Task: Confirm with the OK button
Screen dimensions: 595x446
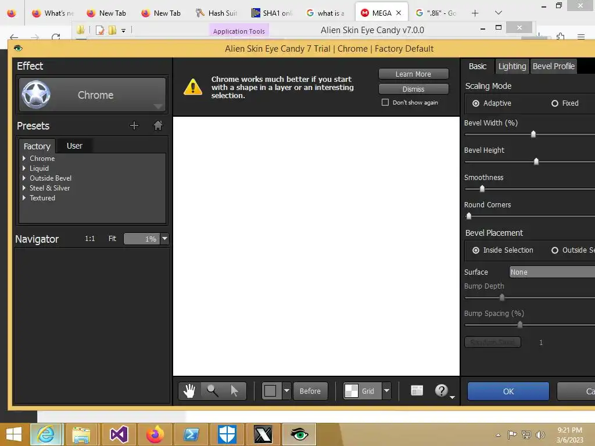Action: pos(508,391)
